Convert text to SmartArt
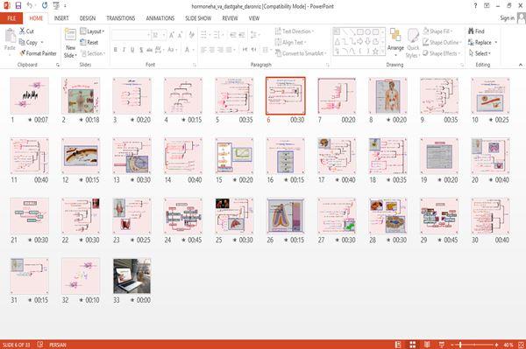Screen dimensions: 526x349 [300, 53]
